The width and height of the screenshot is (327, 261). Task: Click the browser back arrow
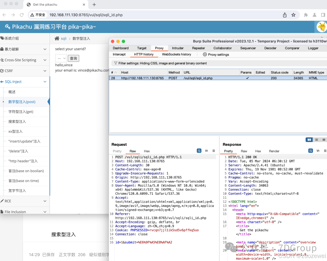[x=4, y=15]
